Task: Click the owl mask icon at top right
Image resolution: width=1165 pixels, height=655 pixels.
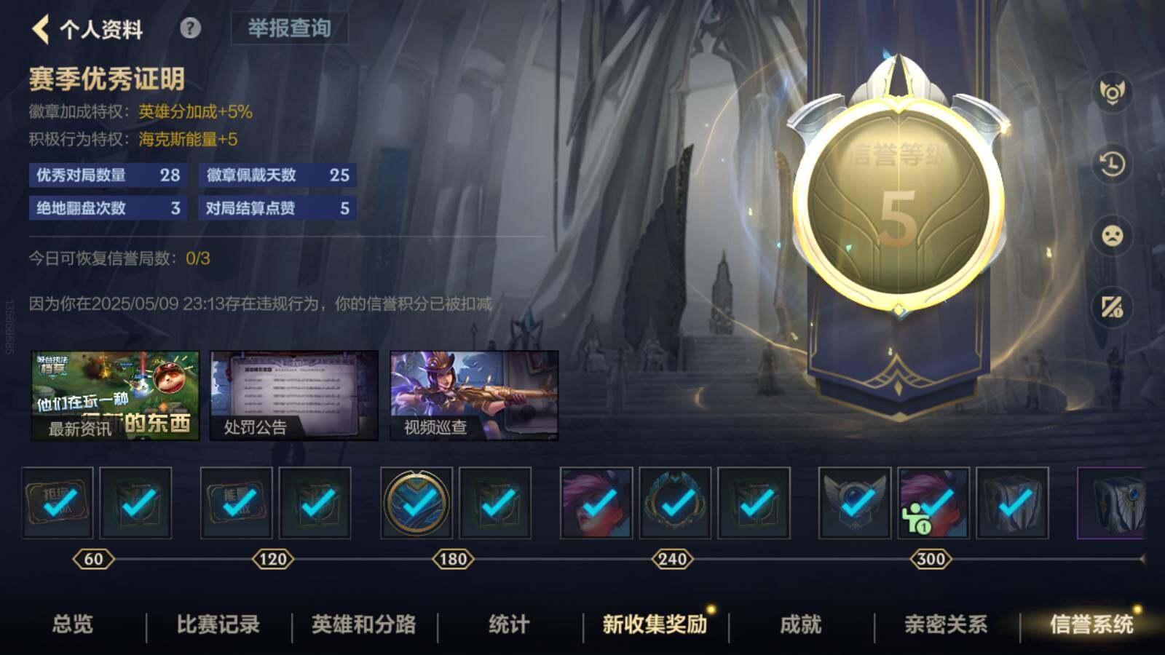Action: [1112, 92]
